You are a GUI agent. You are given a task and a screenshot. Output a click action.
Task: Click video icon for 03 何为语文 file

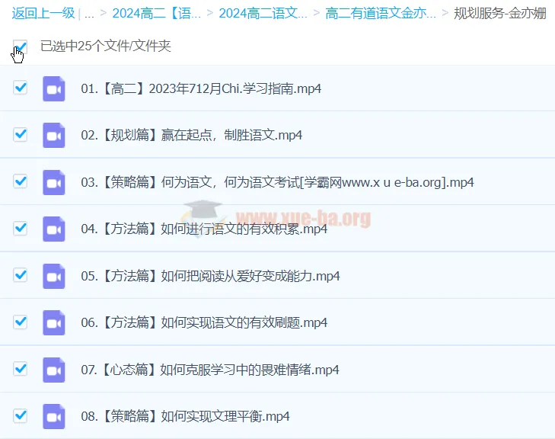(x=53, y=182)
